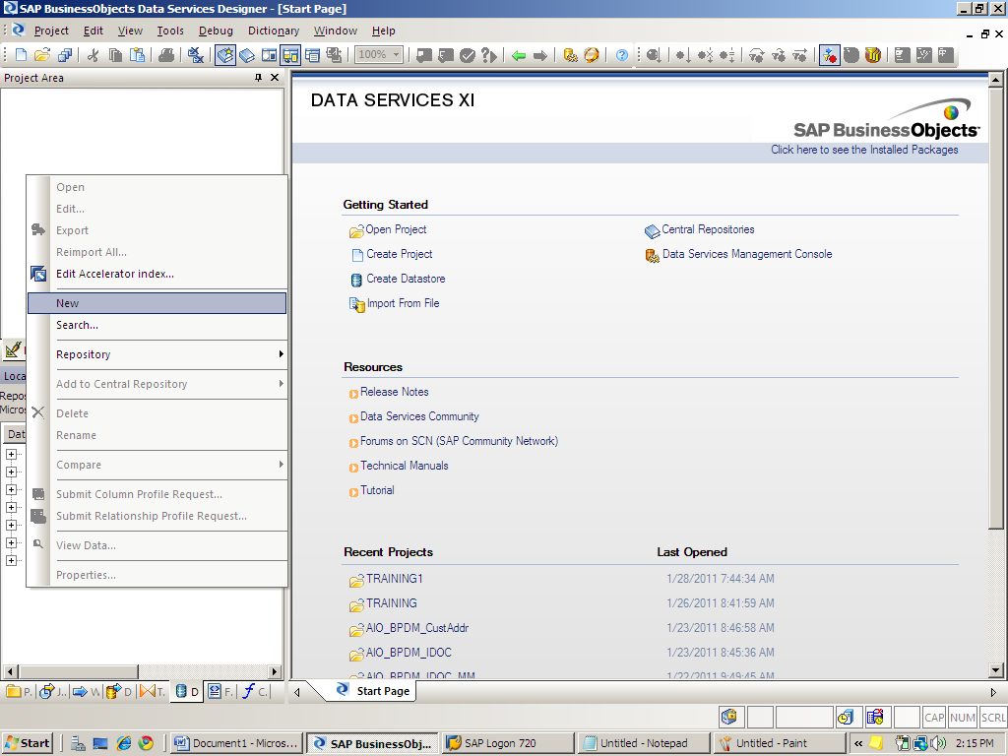Viewport: 1008px width, 756px height.
Task: Click the Windows Start button
Action: pos(28,743)
